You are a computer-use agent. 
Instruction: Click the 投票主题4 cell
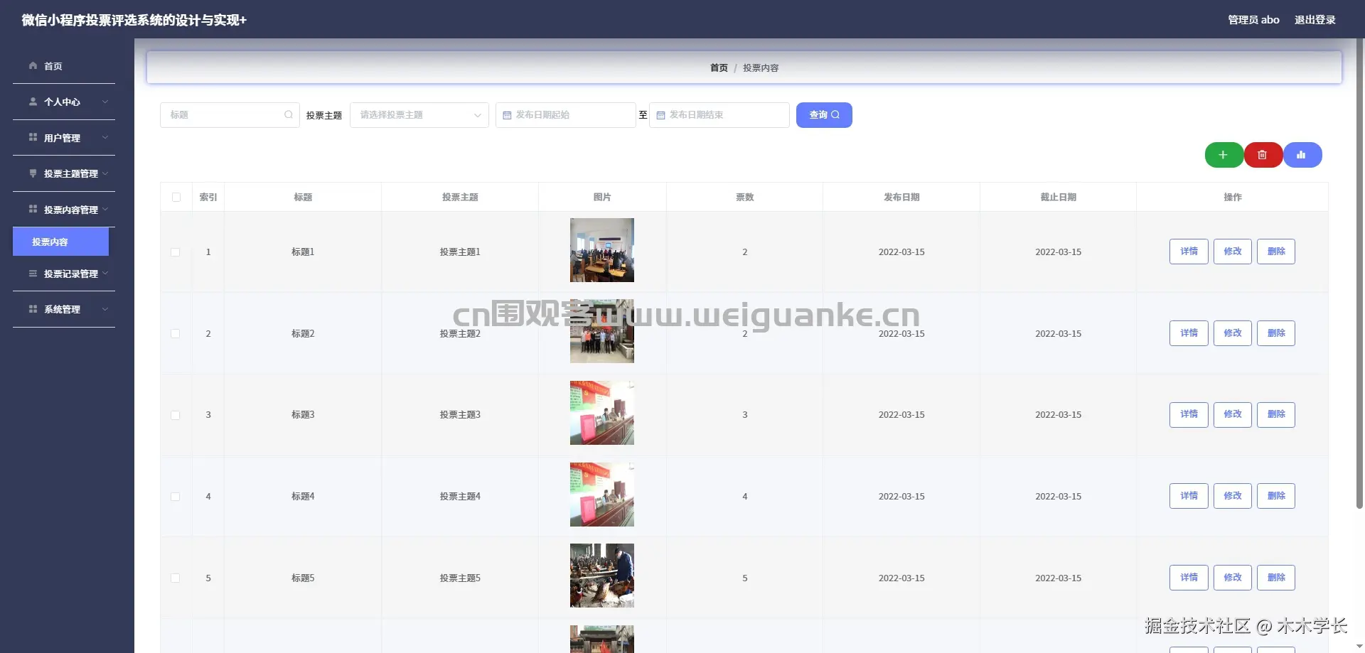click(460, 497)
